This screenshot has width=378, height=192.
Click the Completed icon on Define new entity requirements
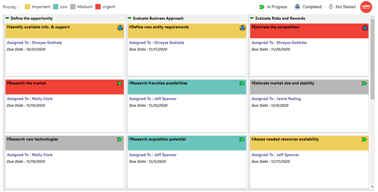click(x=243, y=28)
